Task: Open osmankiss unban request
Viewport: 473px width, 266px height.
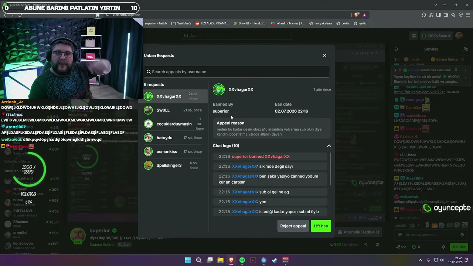Action: (173, 151)
